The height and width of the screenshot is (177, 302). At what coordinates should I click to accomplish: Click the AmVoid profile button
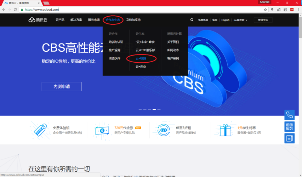(x=264, y=2)
